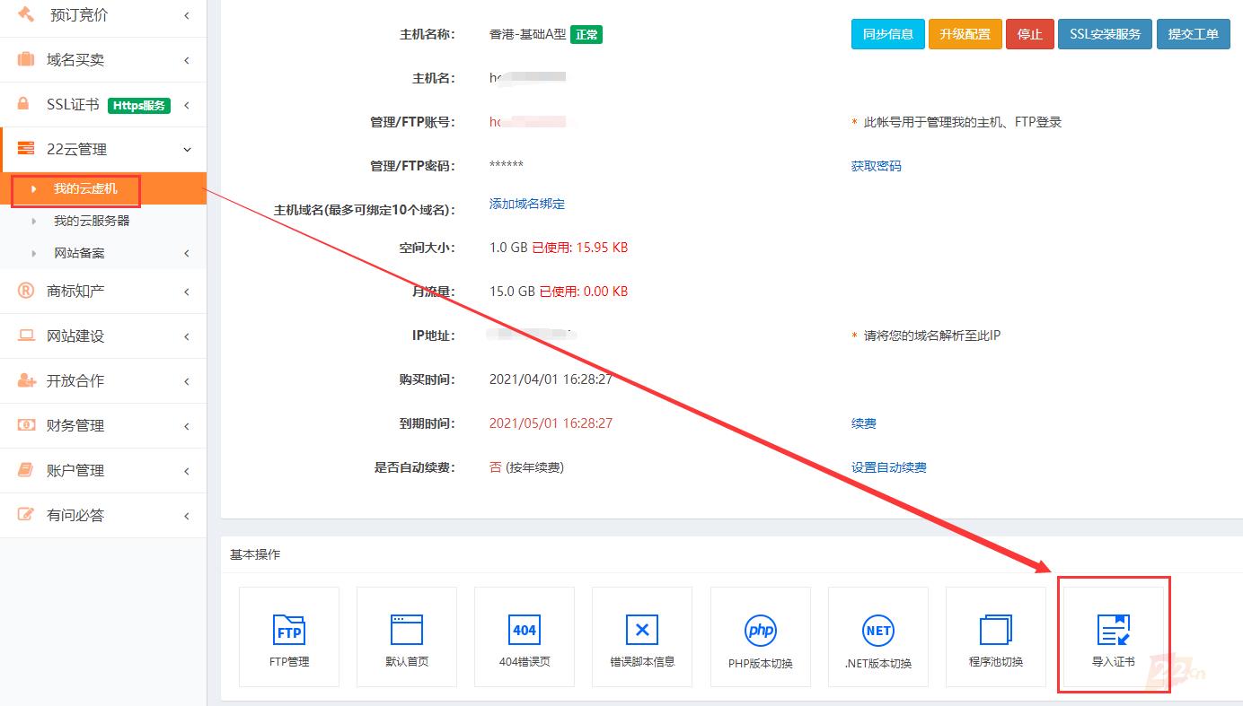Expand the 网站备案 submenu chevron

click(x=187, y=253)
